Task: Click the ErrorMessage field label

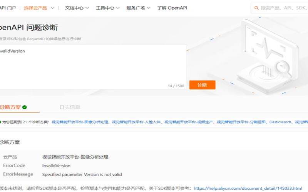Action: click(x=18, y=174)
